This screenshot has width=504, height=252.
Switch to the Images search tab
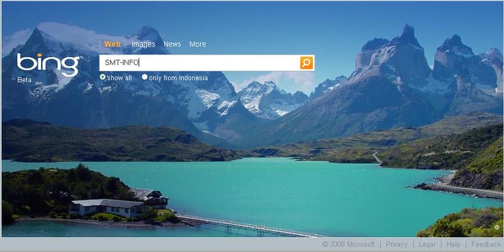[144, 44]
